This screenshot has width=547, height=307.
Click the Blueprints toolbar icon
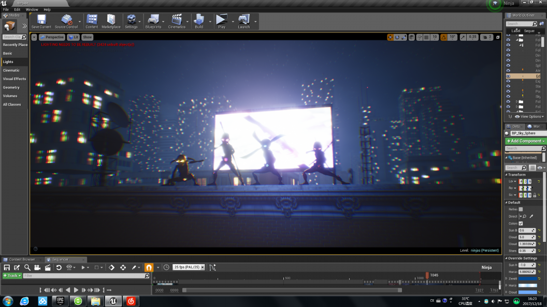pyautogui.click(x=153, y=21)
